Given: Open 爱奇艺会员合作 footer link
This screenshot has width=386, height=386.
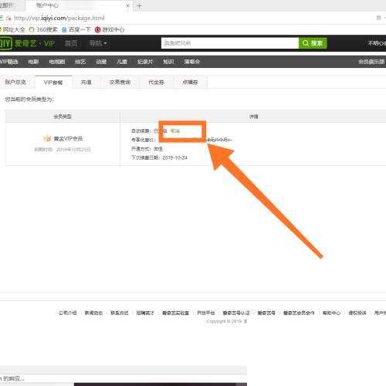Looking at the screenshot, I should click(299, 313).
